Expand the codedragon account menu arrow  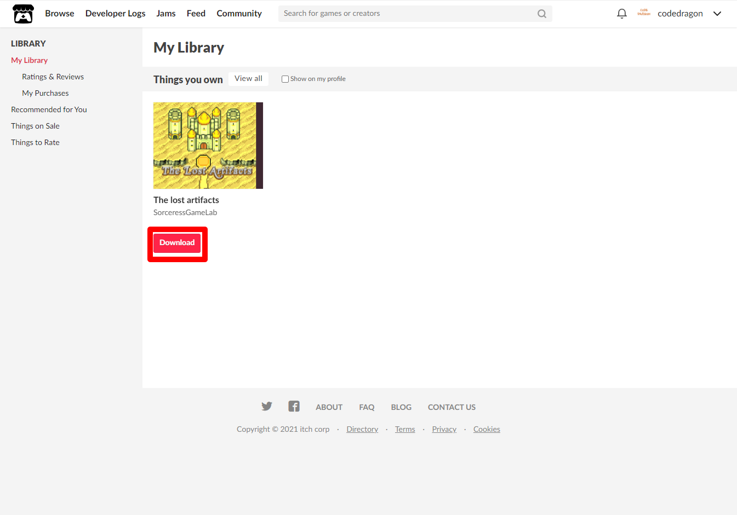coord(717,14)
